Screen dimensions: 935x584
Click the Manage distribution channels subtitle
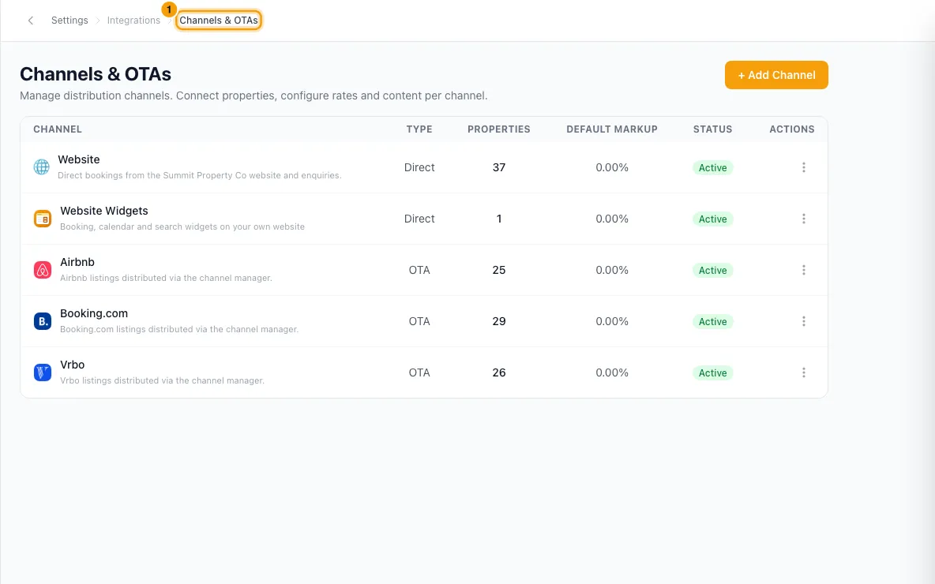pyautogui.click(x=253, y=95)
